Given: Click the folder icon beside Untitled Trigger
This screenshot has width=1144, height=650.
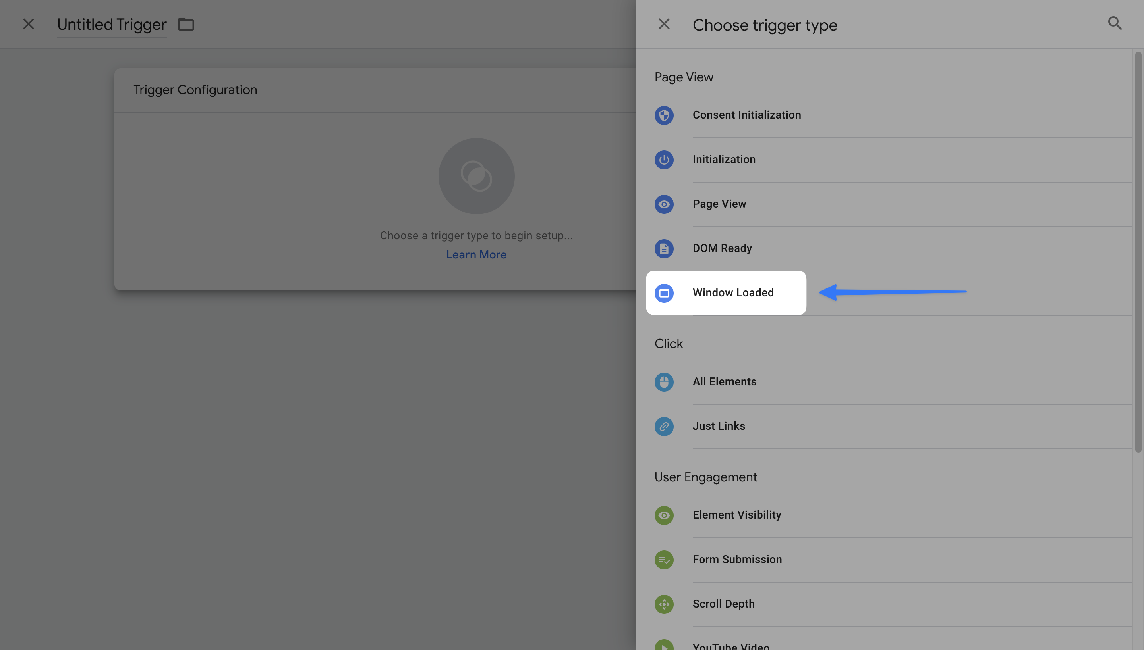Looking at the screenshot, I should tap(186, 24).
